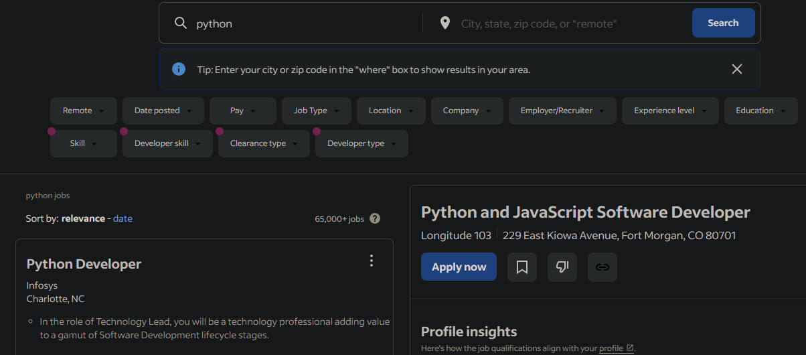Click the Apply now button
Screen dimensions: 806x355
[x=459, y=267]
